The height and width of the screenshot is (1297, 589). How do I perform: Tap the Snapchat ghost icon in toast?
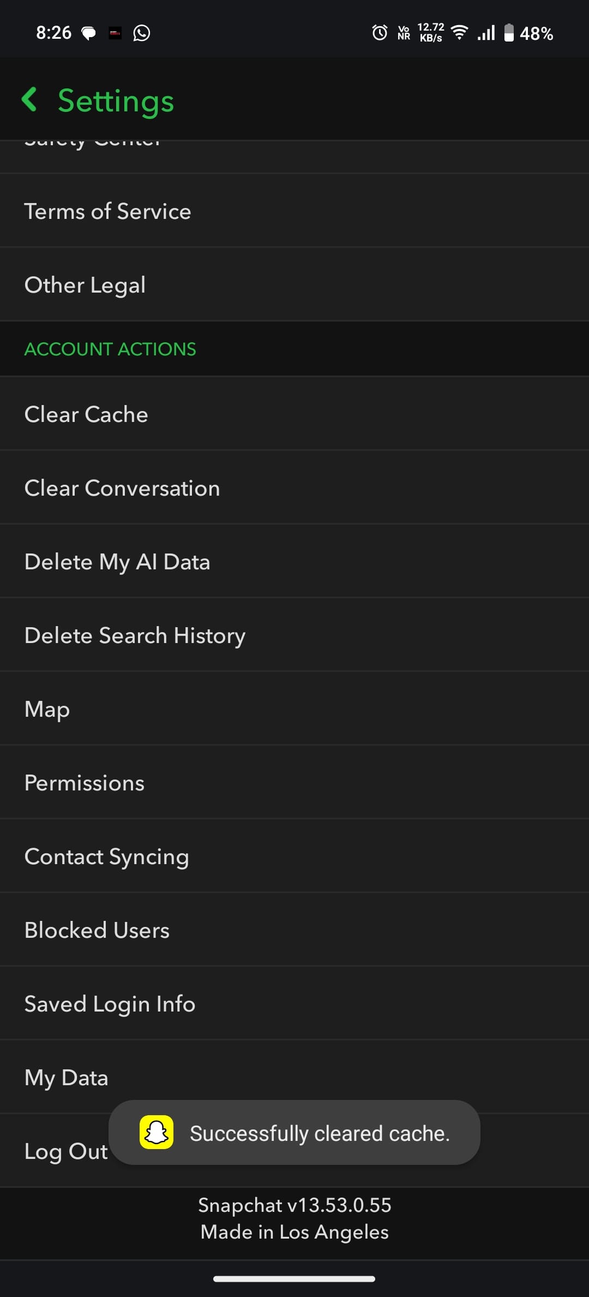(x=157, y=1133)
